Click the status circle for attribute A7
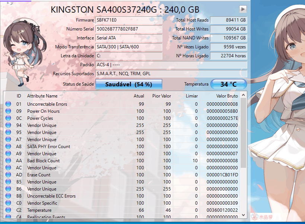305x224 pixels. pos(8,139)
